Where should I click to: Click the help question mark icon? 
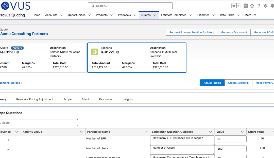(259, 6)
